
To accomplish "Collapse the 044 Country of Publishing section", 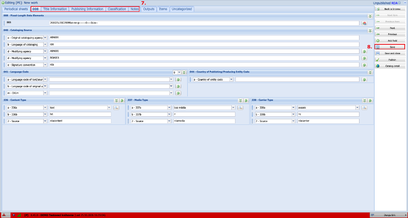I will coord(370,72).
